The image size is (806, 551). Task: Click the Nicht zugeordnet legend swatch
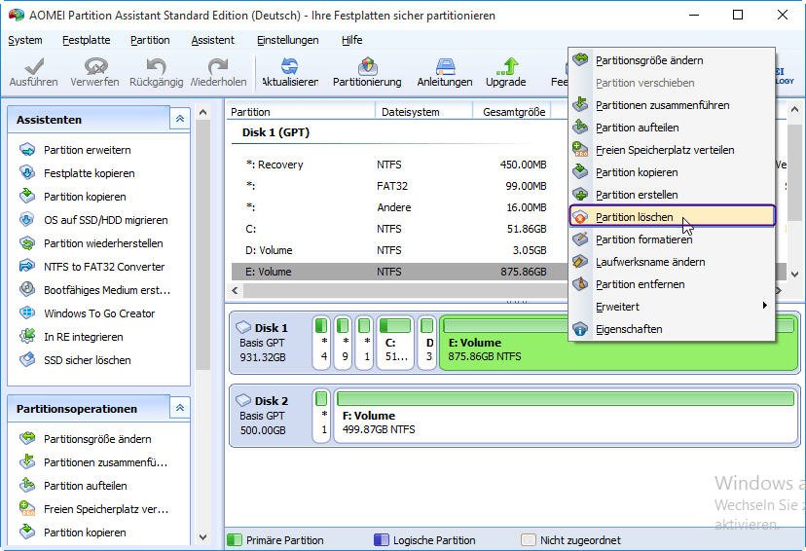pyautogui.click(x=528, y=539)
